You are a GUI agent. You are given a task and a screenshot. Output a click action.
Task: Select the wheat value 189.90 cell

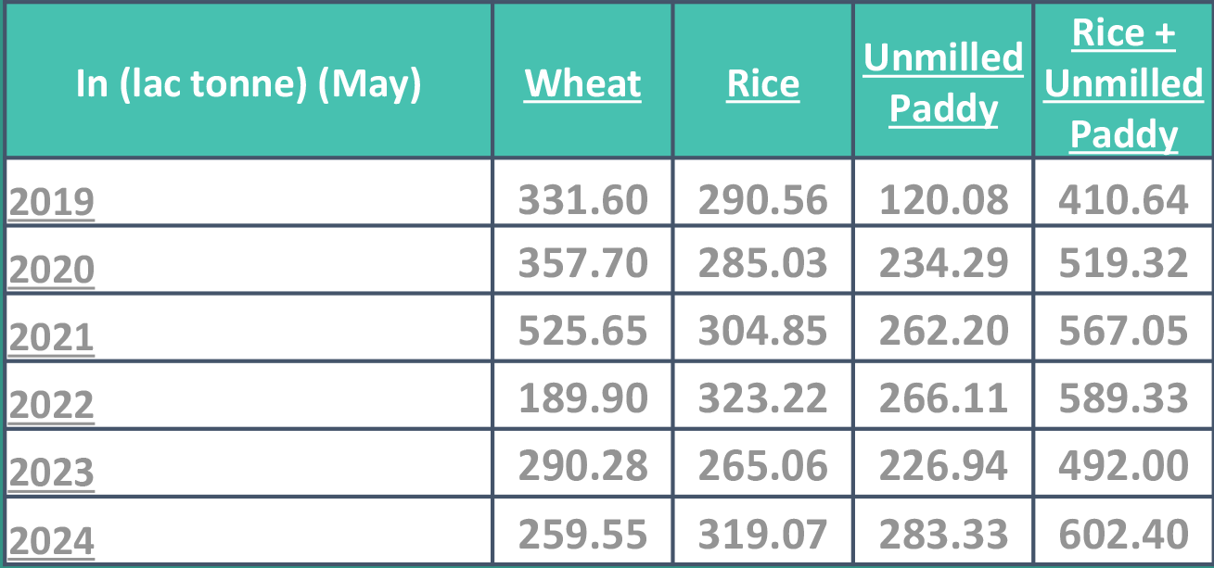[x=582, y=398]
